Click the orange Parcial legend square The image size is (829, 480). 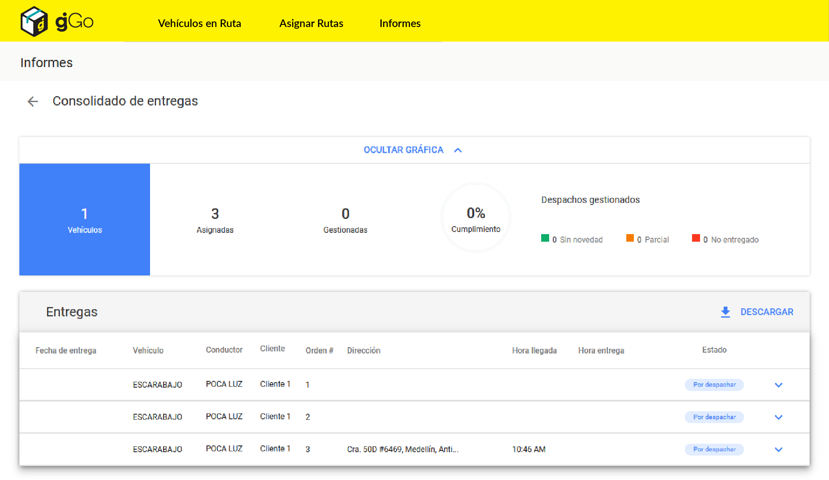(630, 238)
